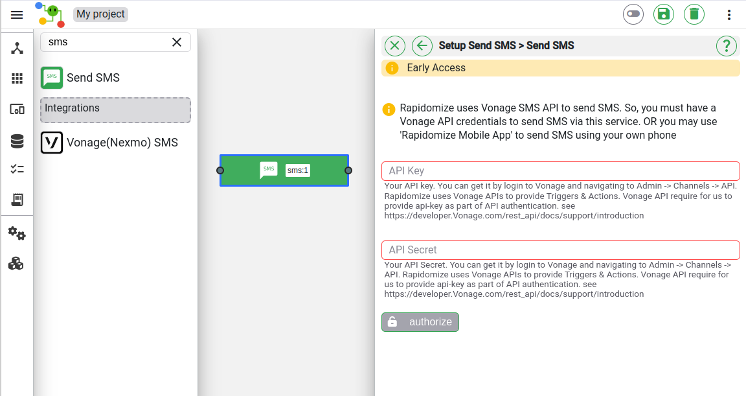Open the hamburger main menu
The image size is (746, 396).
point(17,15)
